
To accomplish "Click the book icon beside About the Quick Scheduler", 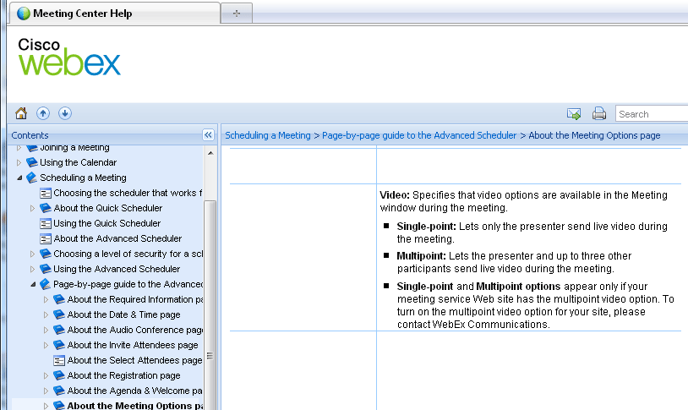I will (x=46, y=208).
